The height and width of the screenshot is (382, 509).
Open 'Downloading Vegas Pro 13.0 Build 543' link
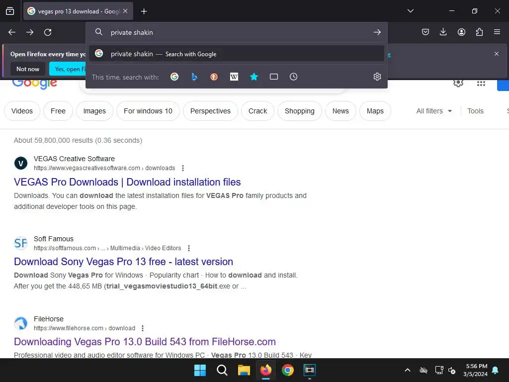click(145, 342)
